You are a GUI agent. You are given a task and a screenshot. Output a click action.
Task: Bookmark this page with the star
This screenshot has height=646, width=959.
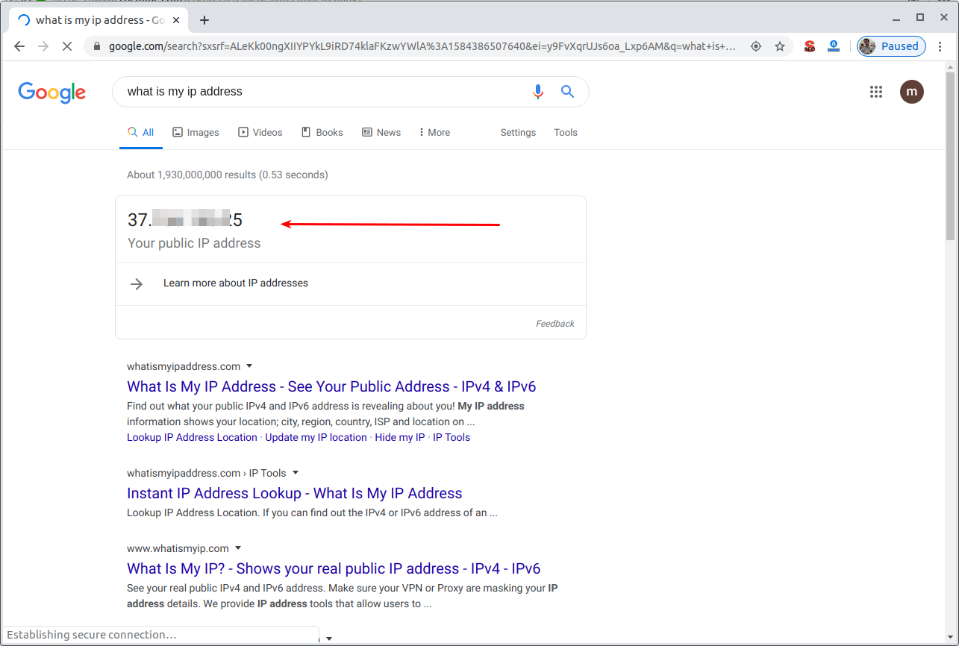(780, 46)
